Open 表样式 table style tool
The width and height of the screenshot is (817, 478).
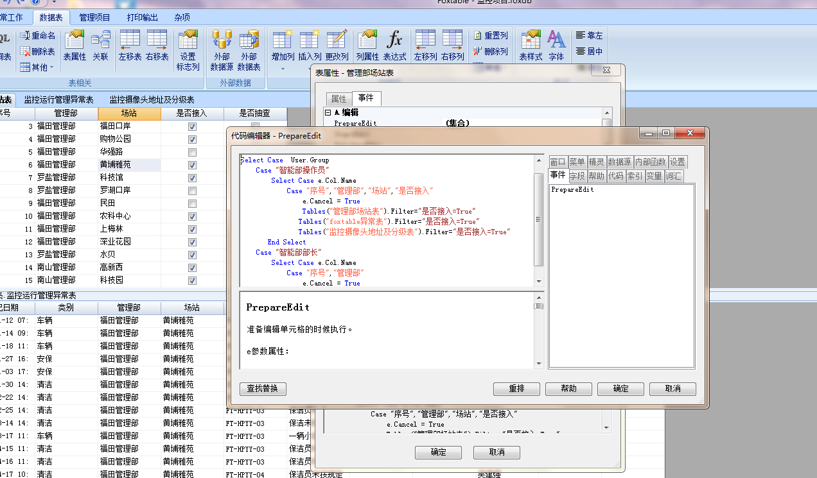tap(531, 45)
